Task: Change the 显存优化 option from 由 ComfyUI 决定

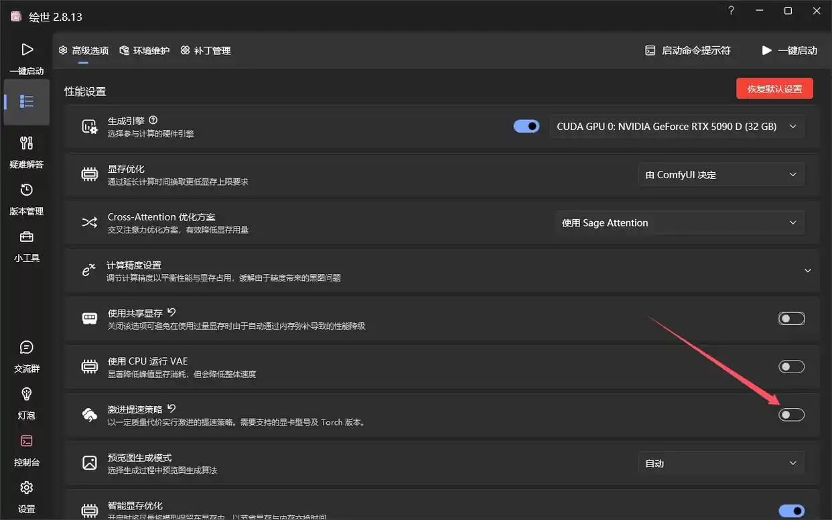Action: (721, 174)
